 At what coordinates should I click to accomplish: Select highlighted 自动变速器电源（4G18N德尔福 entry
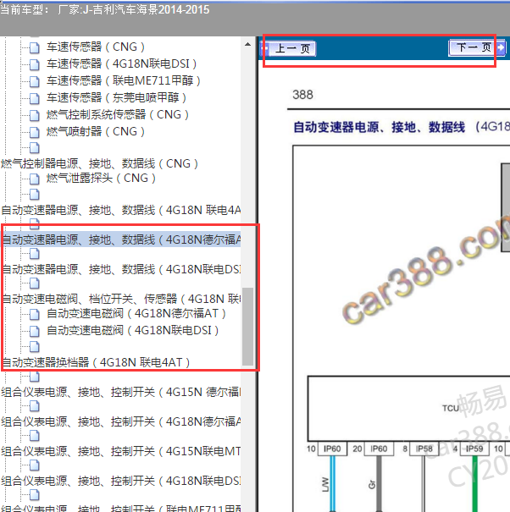121,239
